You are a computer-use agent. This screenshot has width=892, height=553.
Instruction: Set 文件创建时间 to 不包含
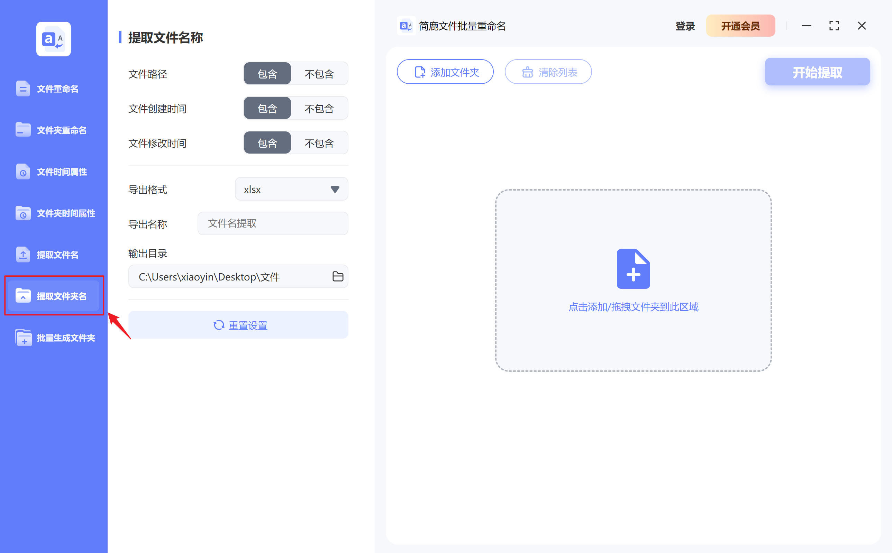(x=319, y=108)
